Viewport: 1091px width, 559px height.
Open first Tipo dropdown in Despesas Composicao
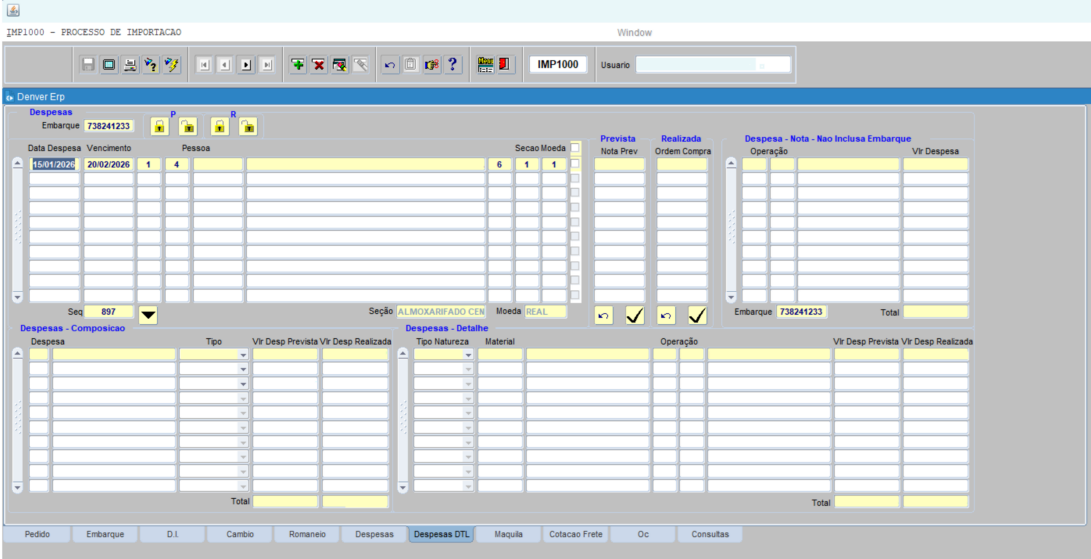click(243, 355)
